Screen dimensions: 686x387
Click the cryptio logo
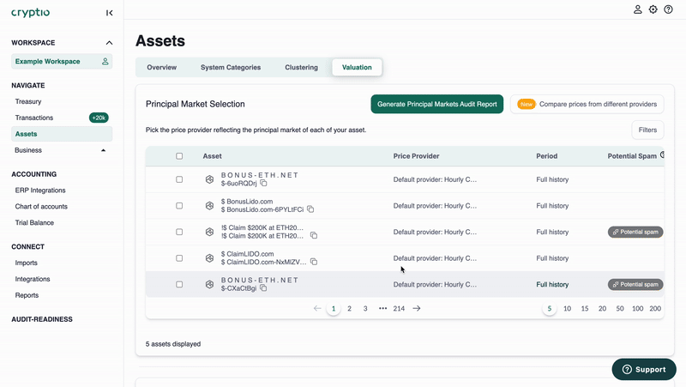tap(31, 13)
